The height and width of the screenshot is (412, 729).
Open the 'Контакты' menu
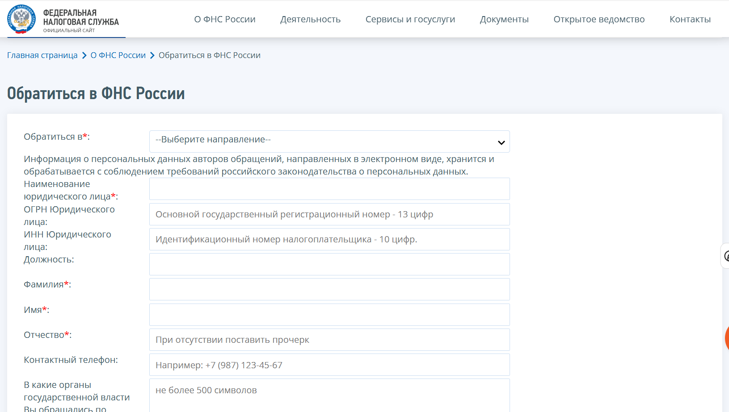coord(690,19)
